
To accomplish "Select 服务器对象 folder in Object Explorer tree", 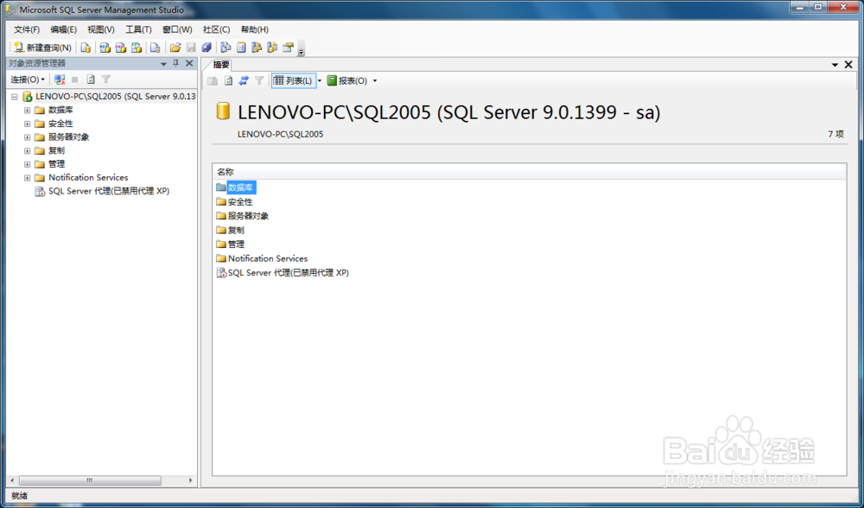I will pos(62,137).
